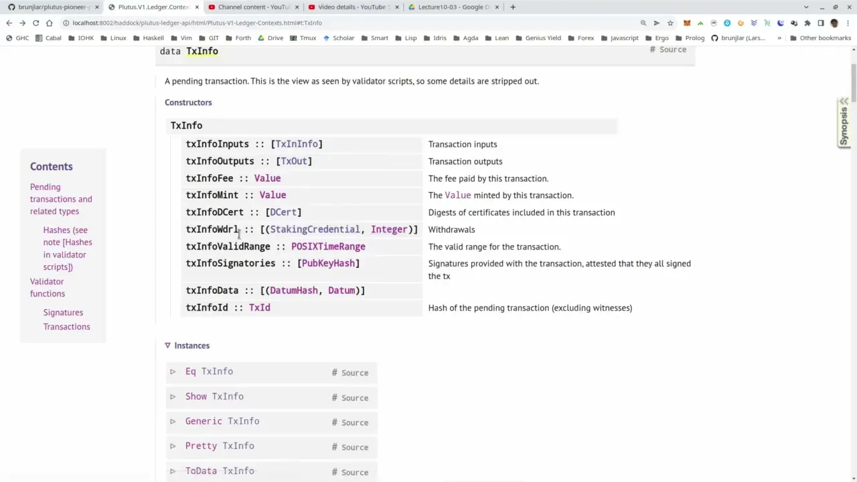Click the MetaMask fox extension icon
Viewport: 857px width, 482px height.
(x=686, y=23)
